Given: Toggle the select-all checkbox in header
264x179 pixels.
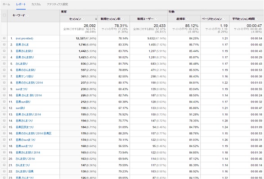Looking at the screenshot, I should [4, 15].
